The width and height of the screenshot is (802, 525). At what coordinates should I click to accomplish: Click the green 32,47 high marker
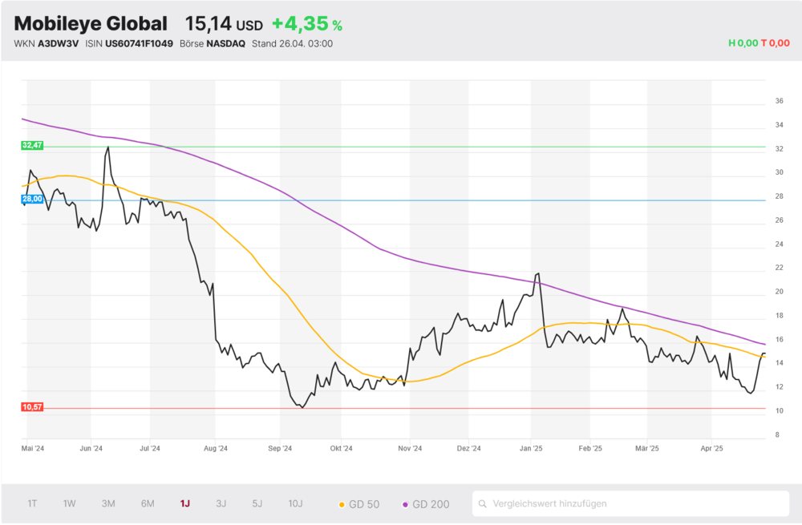coord(32,145)
